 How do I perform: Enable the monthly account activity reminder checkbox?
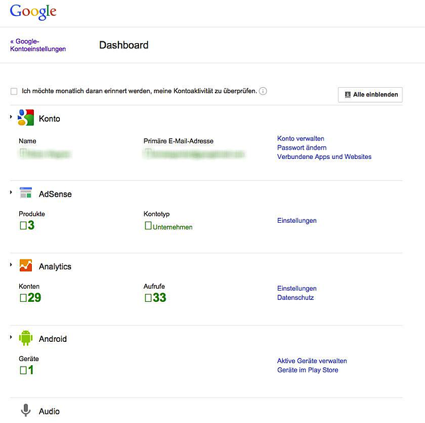point(14,91)
